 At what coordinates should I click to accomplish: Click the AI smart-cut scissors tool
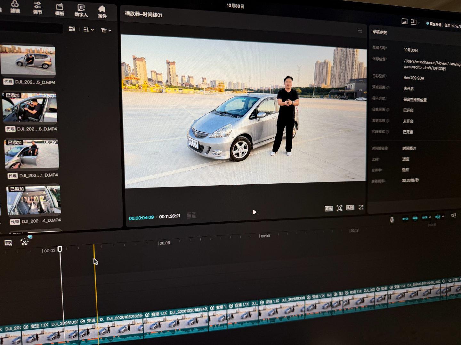click(25, 242)
